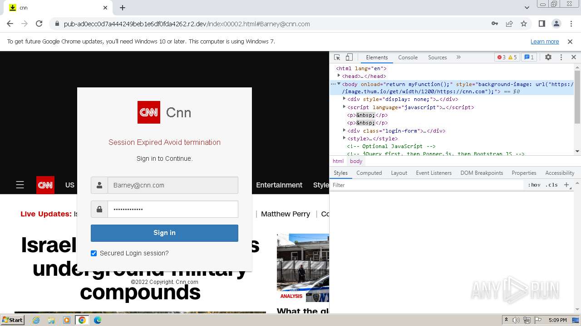
Task: Add a new style rule with plus icon
Action: click(x=566, y=185)
